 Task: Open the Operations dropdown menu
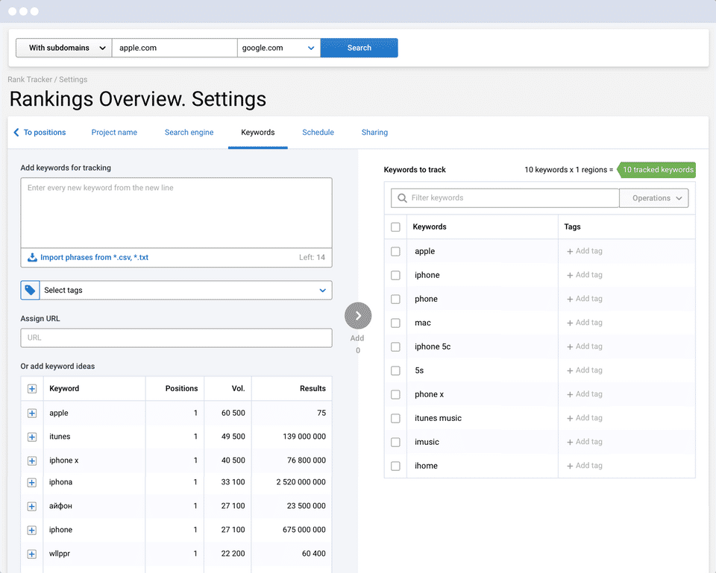point(656,198)
